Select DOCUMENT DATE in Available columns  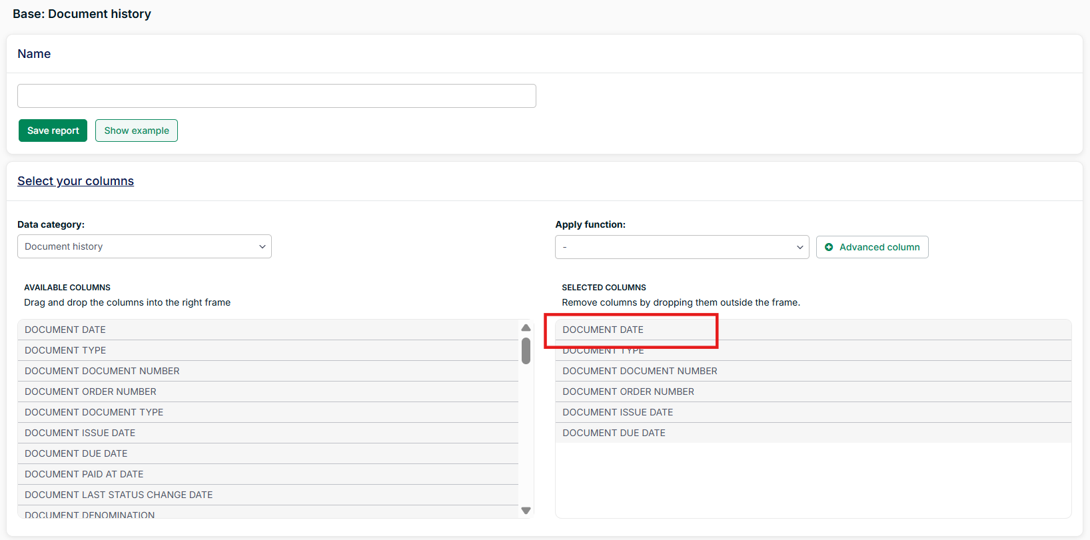pyautogui.click(x=65, y=330)
